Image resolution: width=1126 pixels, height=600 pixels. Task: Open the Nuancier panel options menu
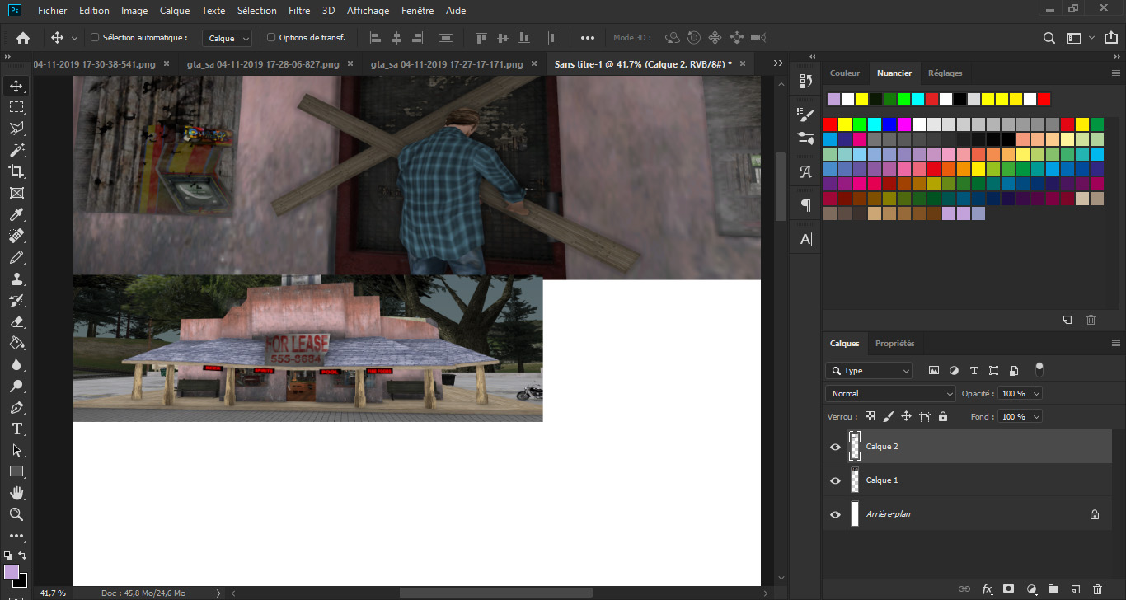(1116, 73)
